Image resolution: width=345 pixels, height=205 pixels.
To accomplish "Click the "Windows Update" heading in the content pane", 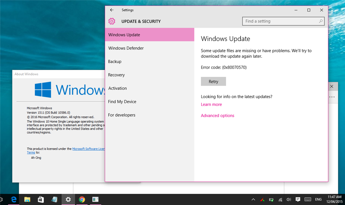I will pyautogui.click(x=225, y=39).
